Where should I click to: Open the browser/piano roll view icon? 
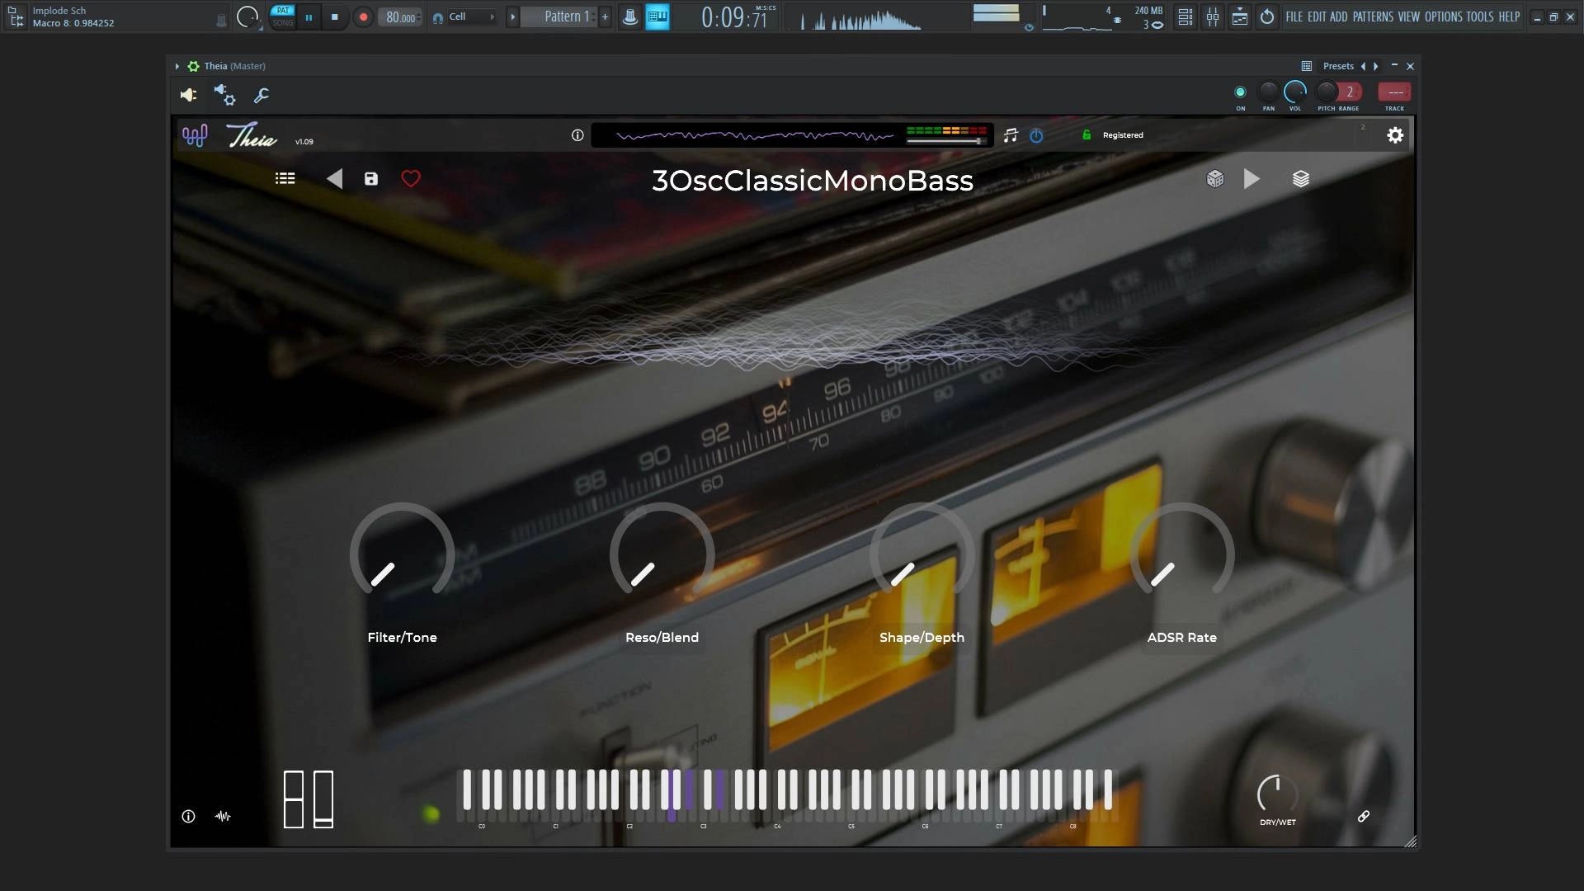coord(1240,16)
